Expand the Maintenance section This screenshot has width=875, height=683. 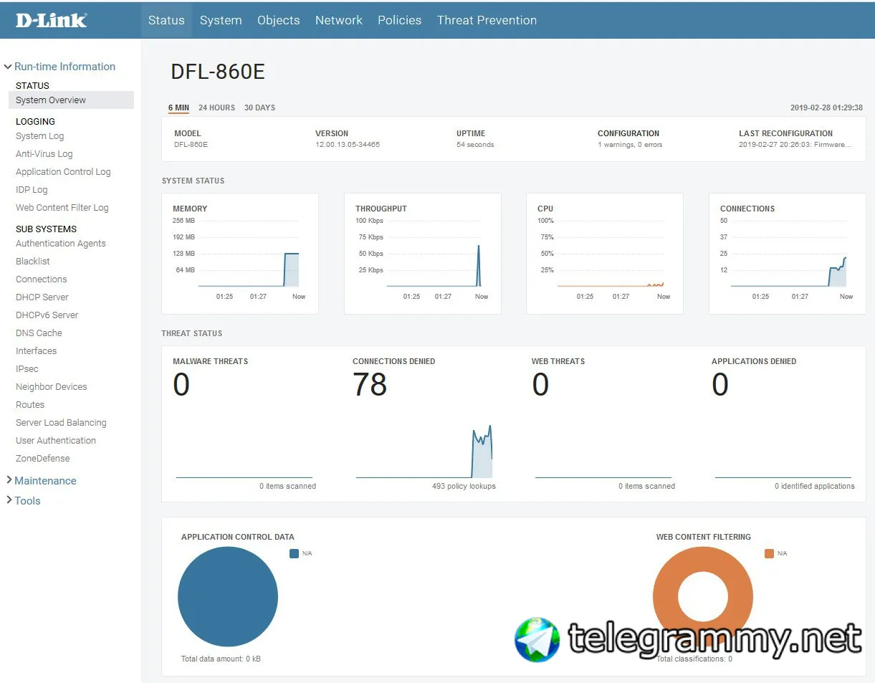pos(41,481)
